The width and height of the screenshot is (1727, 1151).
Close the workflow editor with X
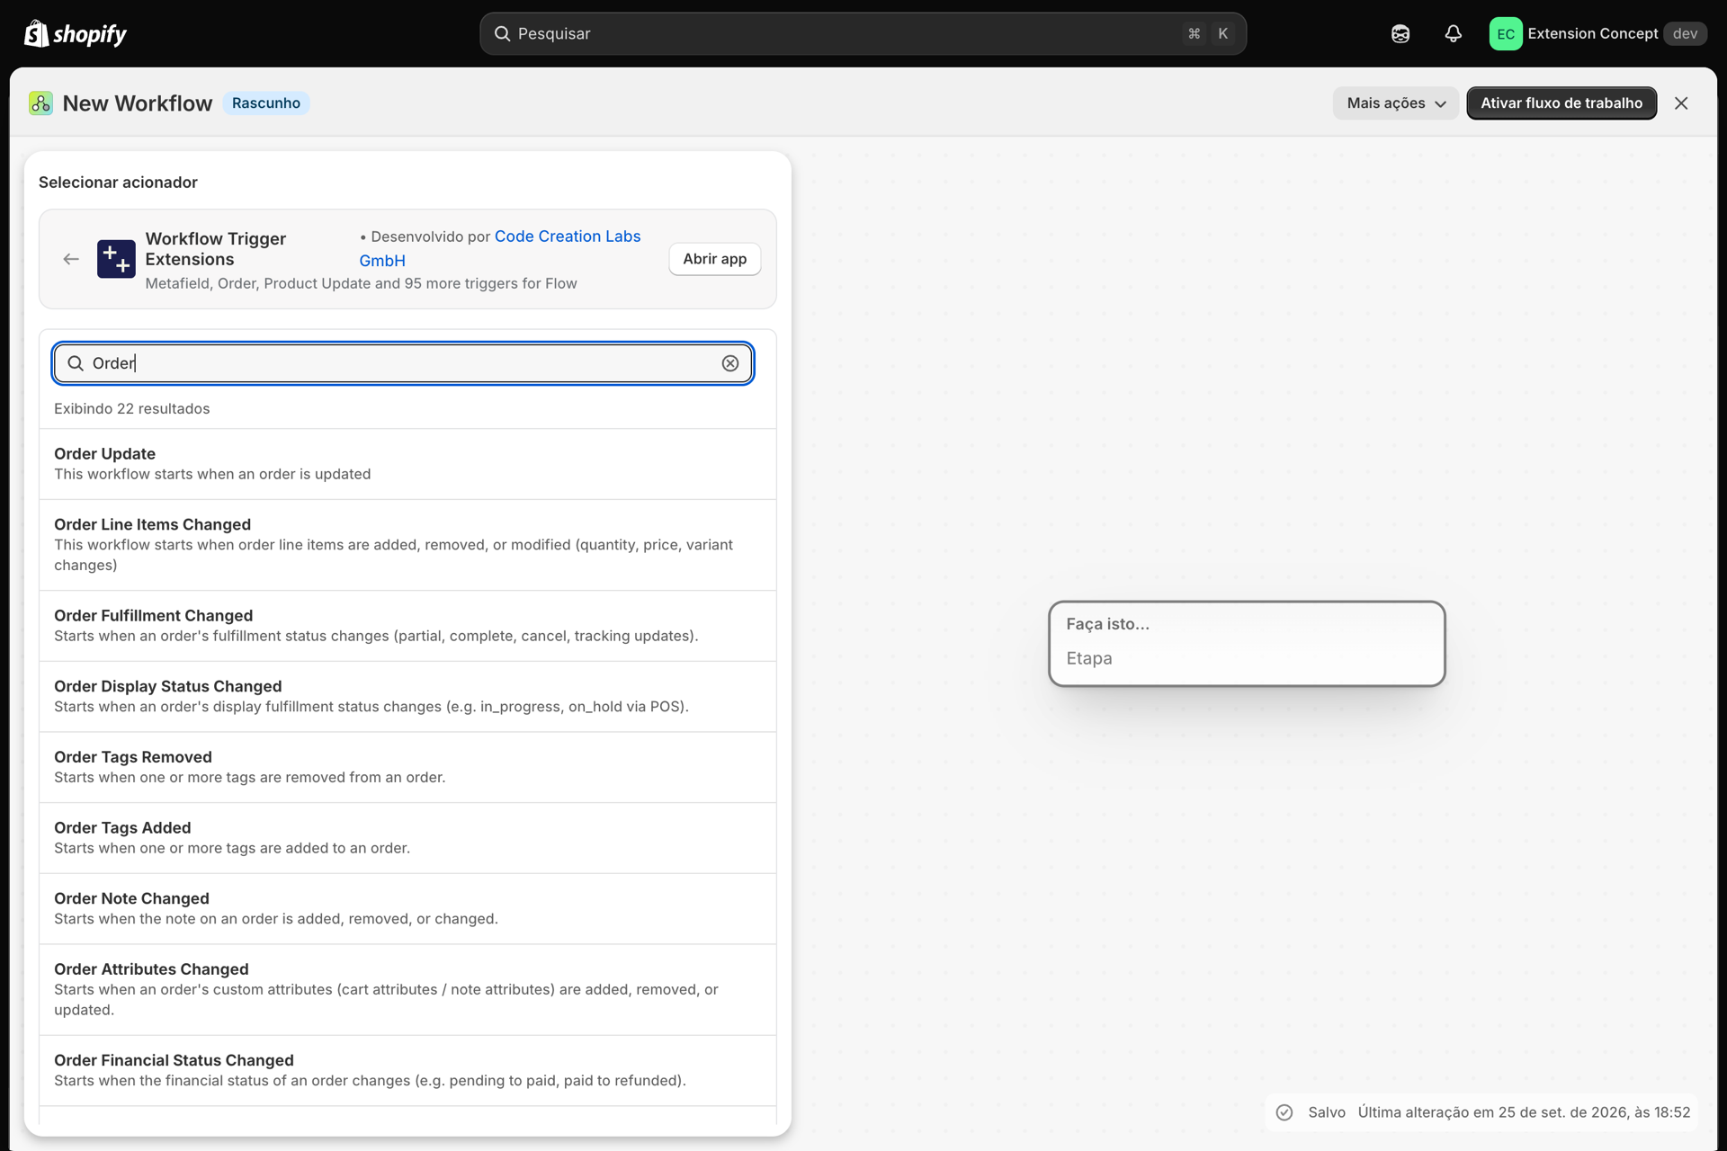click(1681, 103)
